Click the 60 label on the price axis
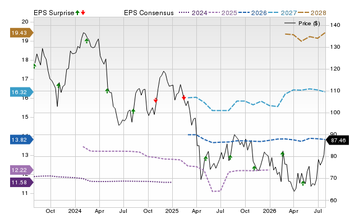 point(334,201)
